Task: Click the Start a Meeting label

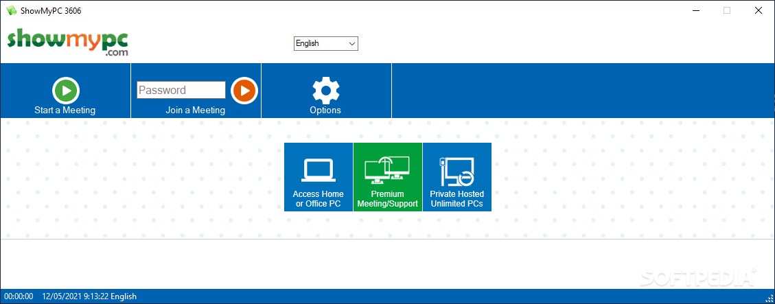Action: click(x=65, y=110)
